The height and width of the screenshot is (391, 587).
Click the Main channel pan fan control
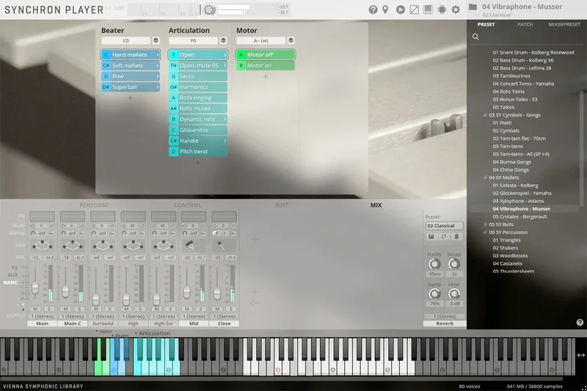pos(43,245)
